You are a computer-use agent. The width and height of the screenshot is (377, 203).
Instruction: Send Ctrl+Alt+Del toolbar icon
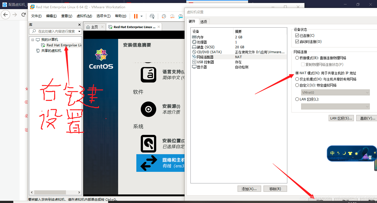click(x=152, y=16)
